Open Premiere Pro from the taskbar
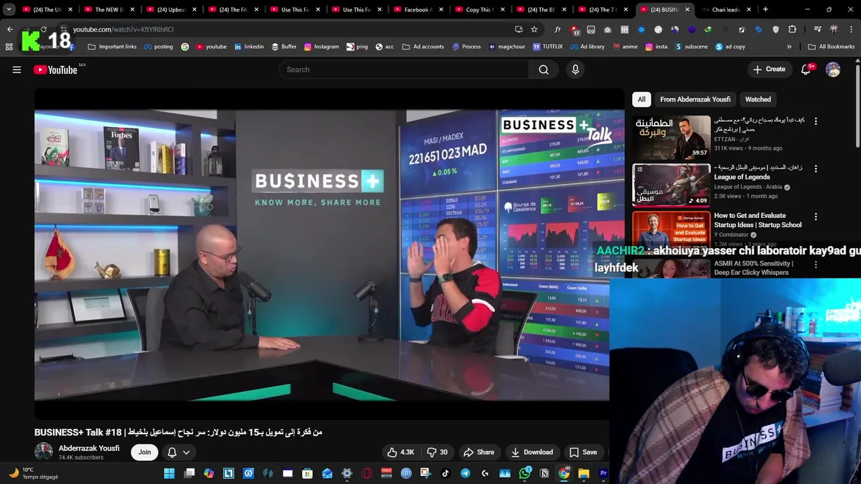 603,473
